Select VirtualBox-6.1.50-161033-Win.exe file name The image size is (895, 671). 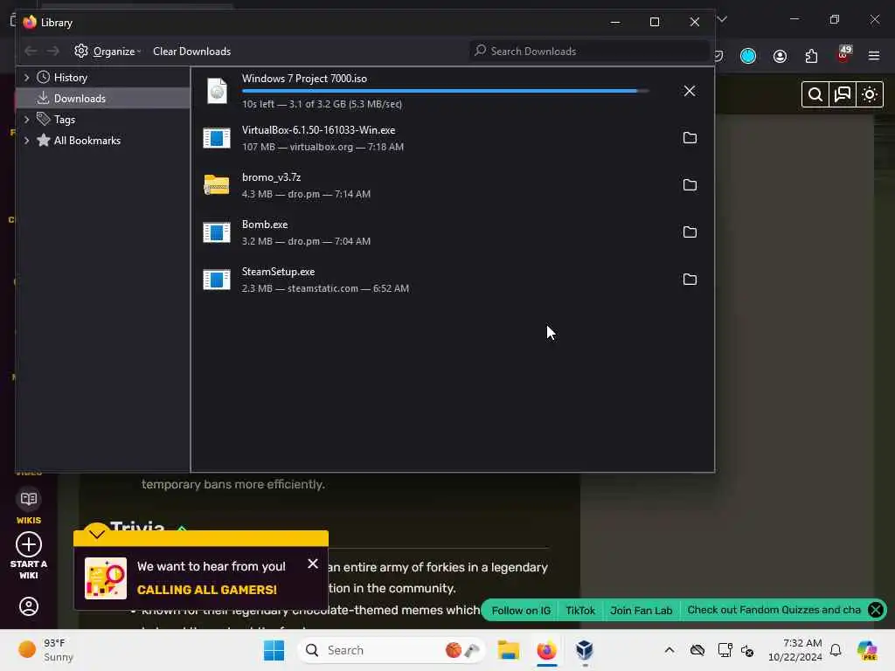[318, 130]
